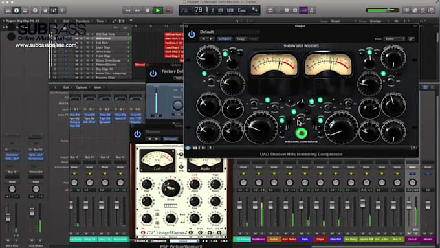Screen dimensions: 440x248
Task: Toggle the Cycle mode icon
Action: (x=270, y=10)
